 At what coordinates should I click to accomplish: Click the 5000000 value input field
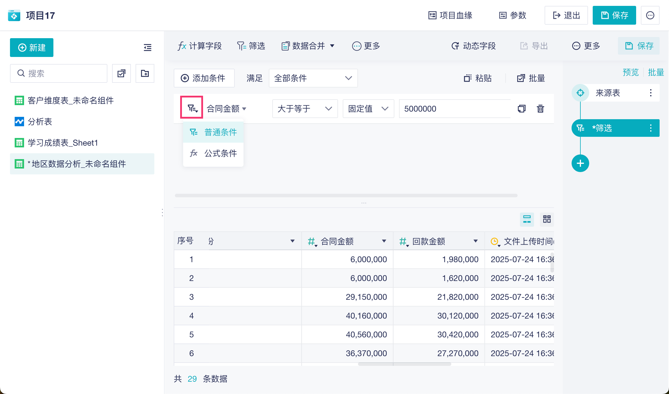pos(454,109)
